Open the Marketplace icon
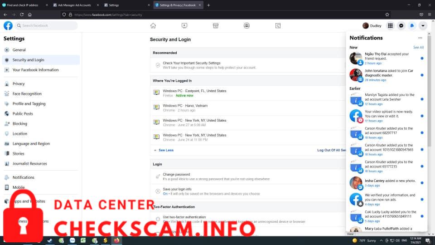 216,25
